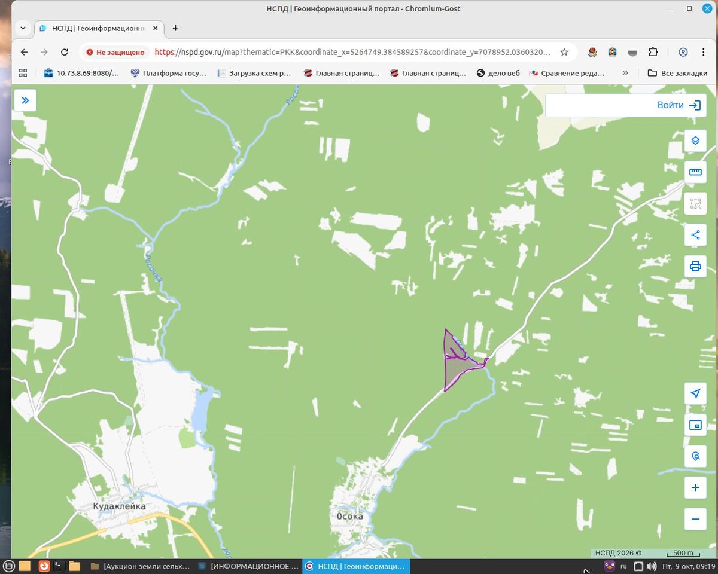Open the browser extensions puzzle menu
This screenshot has width=718, height=574.
pyautogui.click(x=653, y=52)
